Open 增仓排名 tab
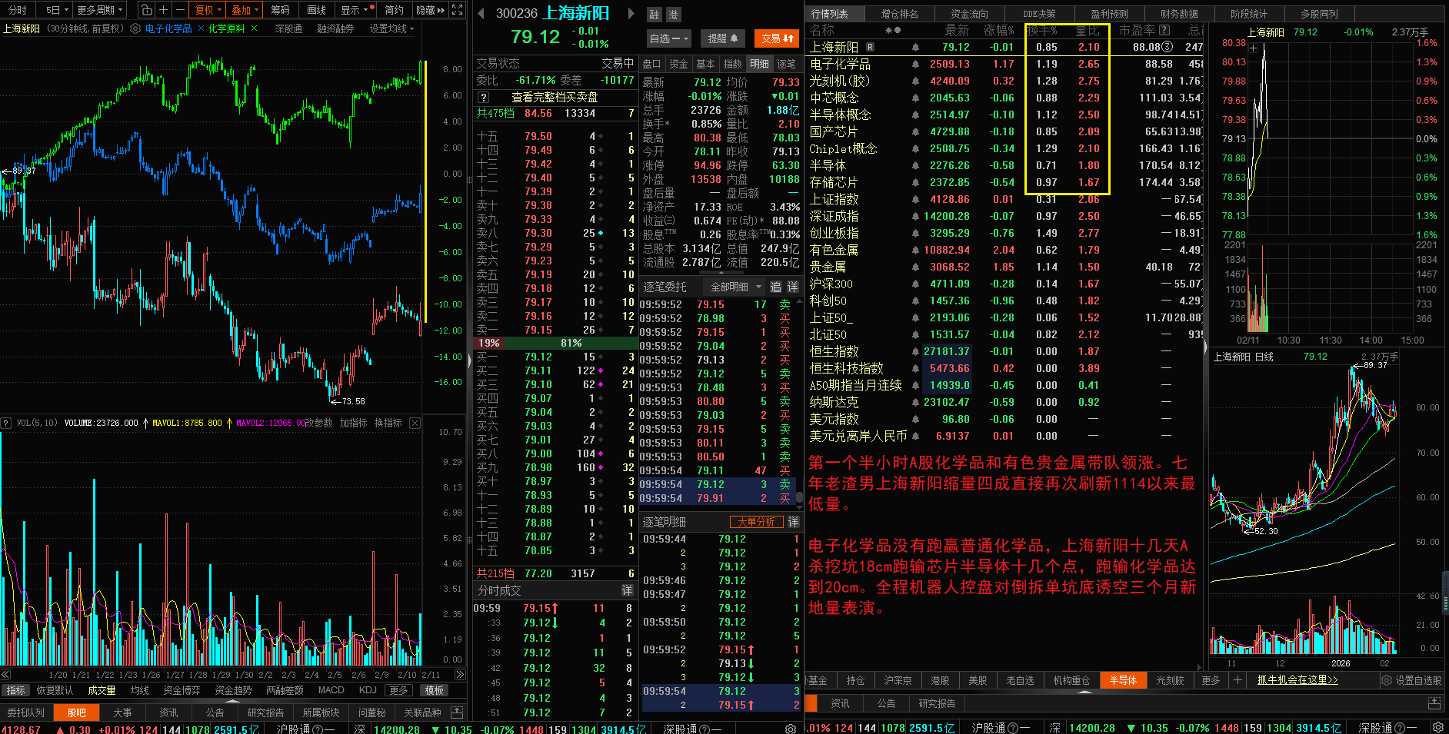The height and width of the screenshot is (734, 1449). pos(899,14)
